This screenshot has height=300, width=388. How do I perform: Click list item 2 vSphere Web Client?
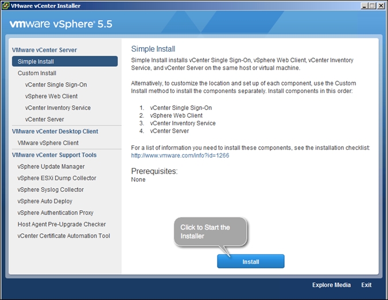coord(176,116)
